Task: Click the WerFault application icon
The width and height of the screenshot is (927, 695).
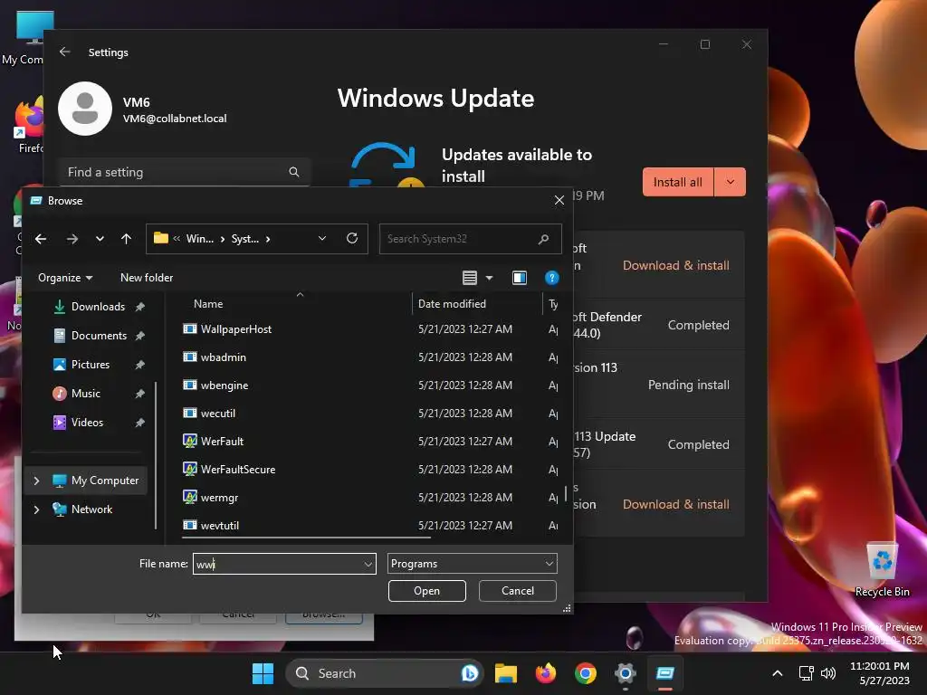Action: click(x=190, y=441)
